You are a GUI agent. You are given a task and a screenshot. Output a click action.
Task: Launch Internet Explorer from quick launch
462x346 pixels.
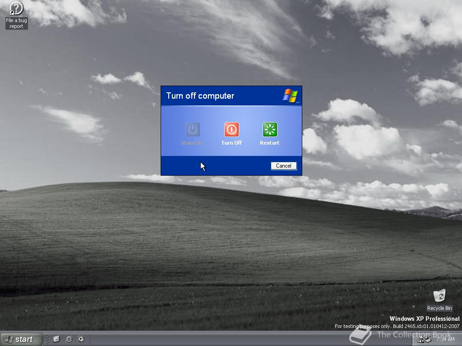[x=69, y=339]
